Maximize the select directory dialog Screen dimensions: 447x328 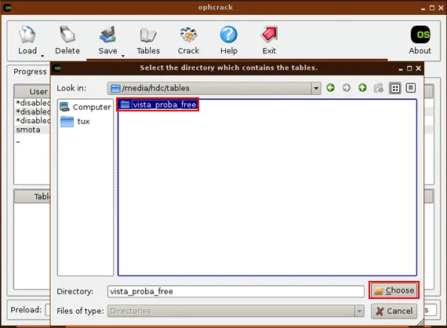pyautogui.click(x=409, y=68)
